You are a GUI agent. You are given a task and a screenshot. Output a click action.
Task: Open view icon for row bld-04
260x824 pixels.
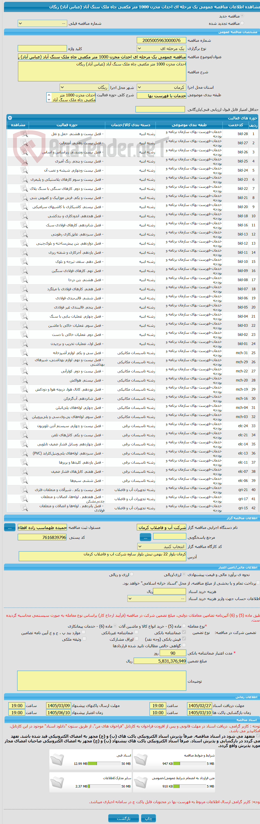[24, 316]
